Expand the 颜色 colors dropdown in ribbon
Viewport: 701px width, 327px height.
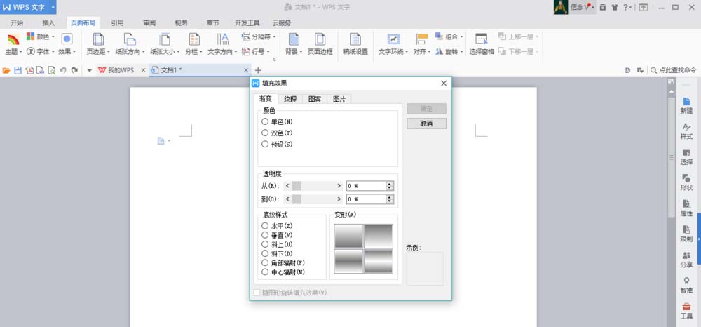pos(53,36)
